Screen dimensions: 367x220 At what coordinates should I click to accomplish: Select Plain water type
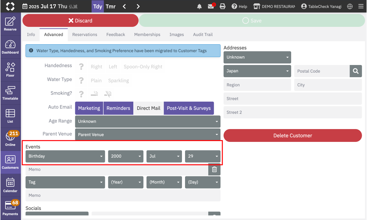pos(96,81)
